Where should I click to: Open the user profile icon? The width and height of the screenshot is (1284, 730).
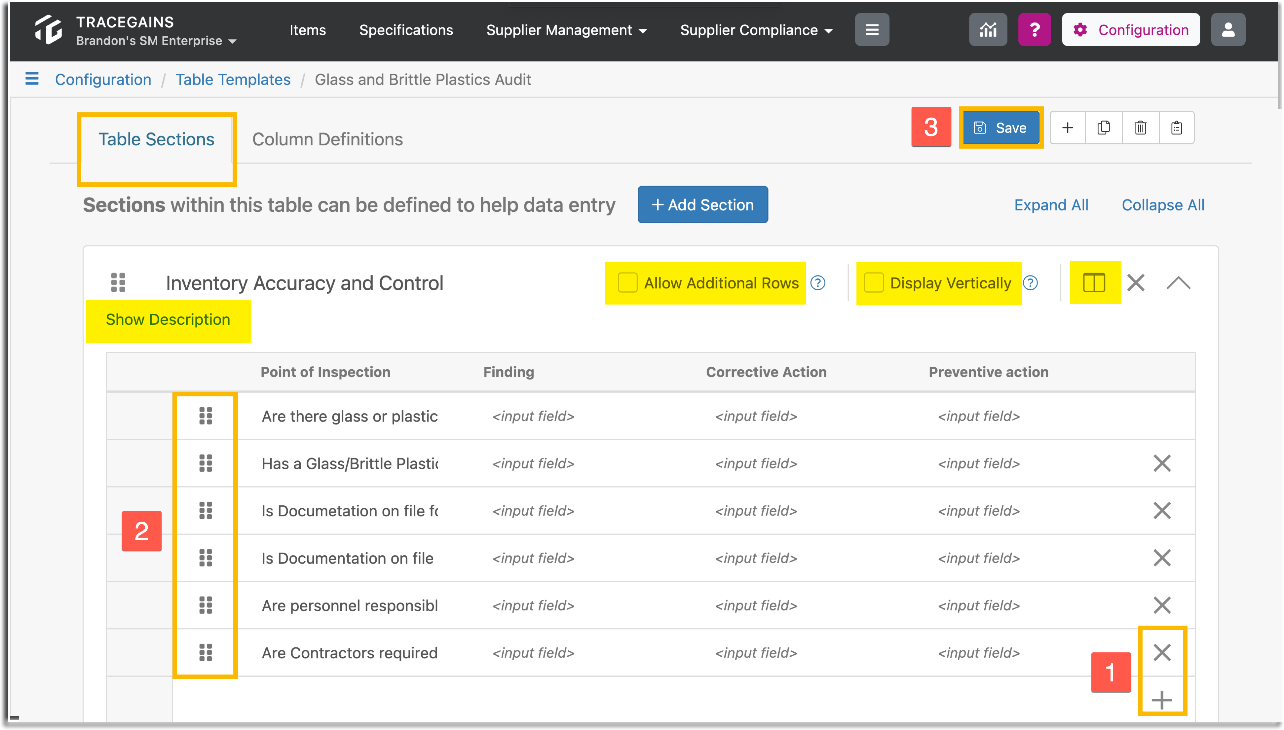(x=1228, y=30)
